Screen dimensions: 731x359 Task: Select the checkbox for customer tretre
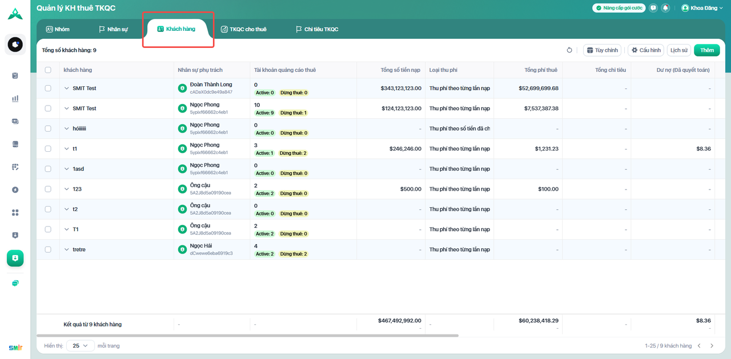(x=48, y=249)
